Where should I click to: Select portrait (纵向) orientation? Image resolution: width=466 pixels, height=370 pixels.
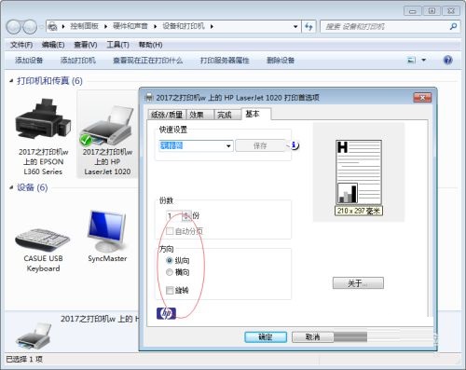(x=170, y=260)
